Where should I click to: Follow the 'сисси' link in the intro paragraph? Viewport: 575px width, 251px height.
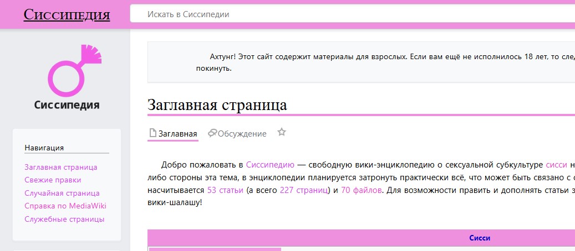point(556,165)
